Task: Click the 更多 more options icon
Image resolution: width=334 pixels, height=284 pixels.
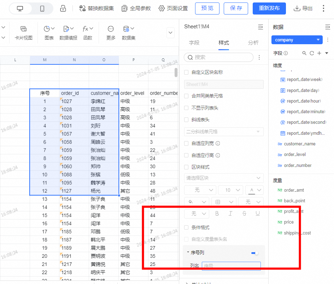Action: [111, 33]
